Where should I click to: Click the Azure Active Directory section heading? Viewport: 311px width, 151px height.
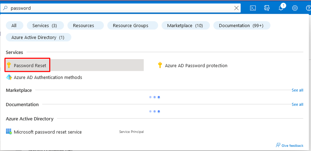click(30, 119)
